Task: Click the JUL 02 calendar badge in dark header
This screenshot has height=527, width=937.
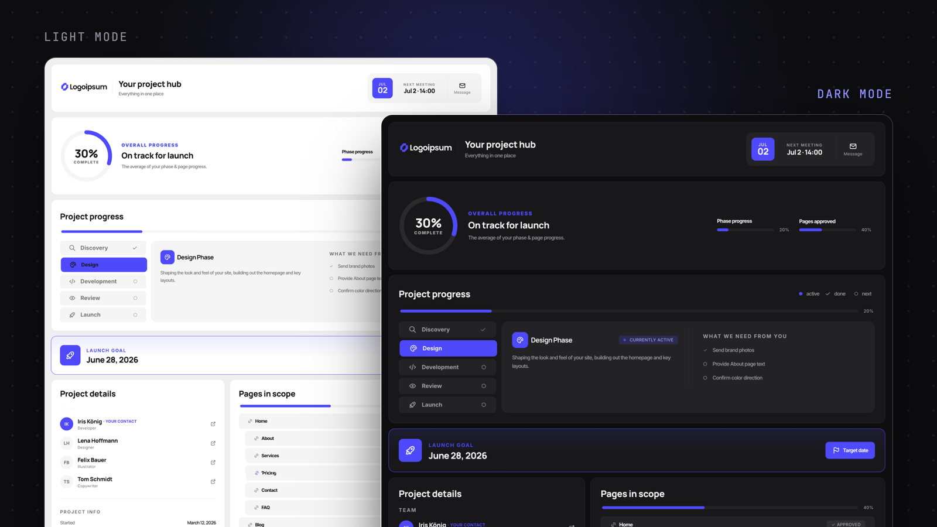Action: [x=762, y=149]
